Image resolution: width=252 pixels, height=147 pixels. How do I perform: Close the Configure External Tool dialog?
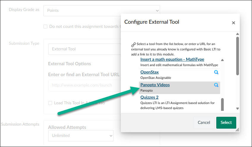[x=234, y=23]
